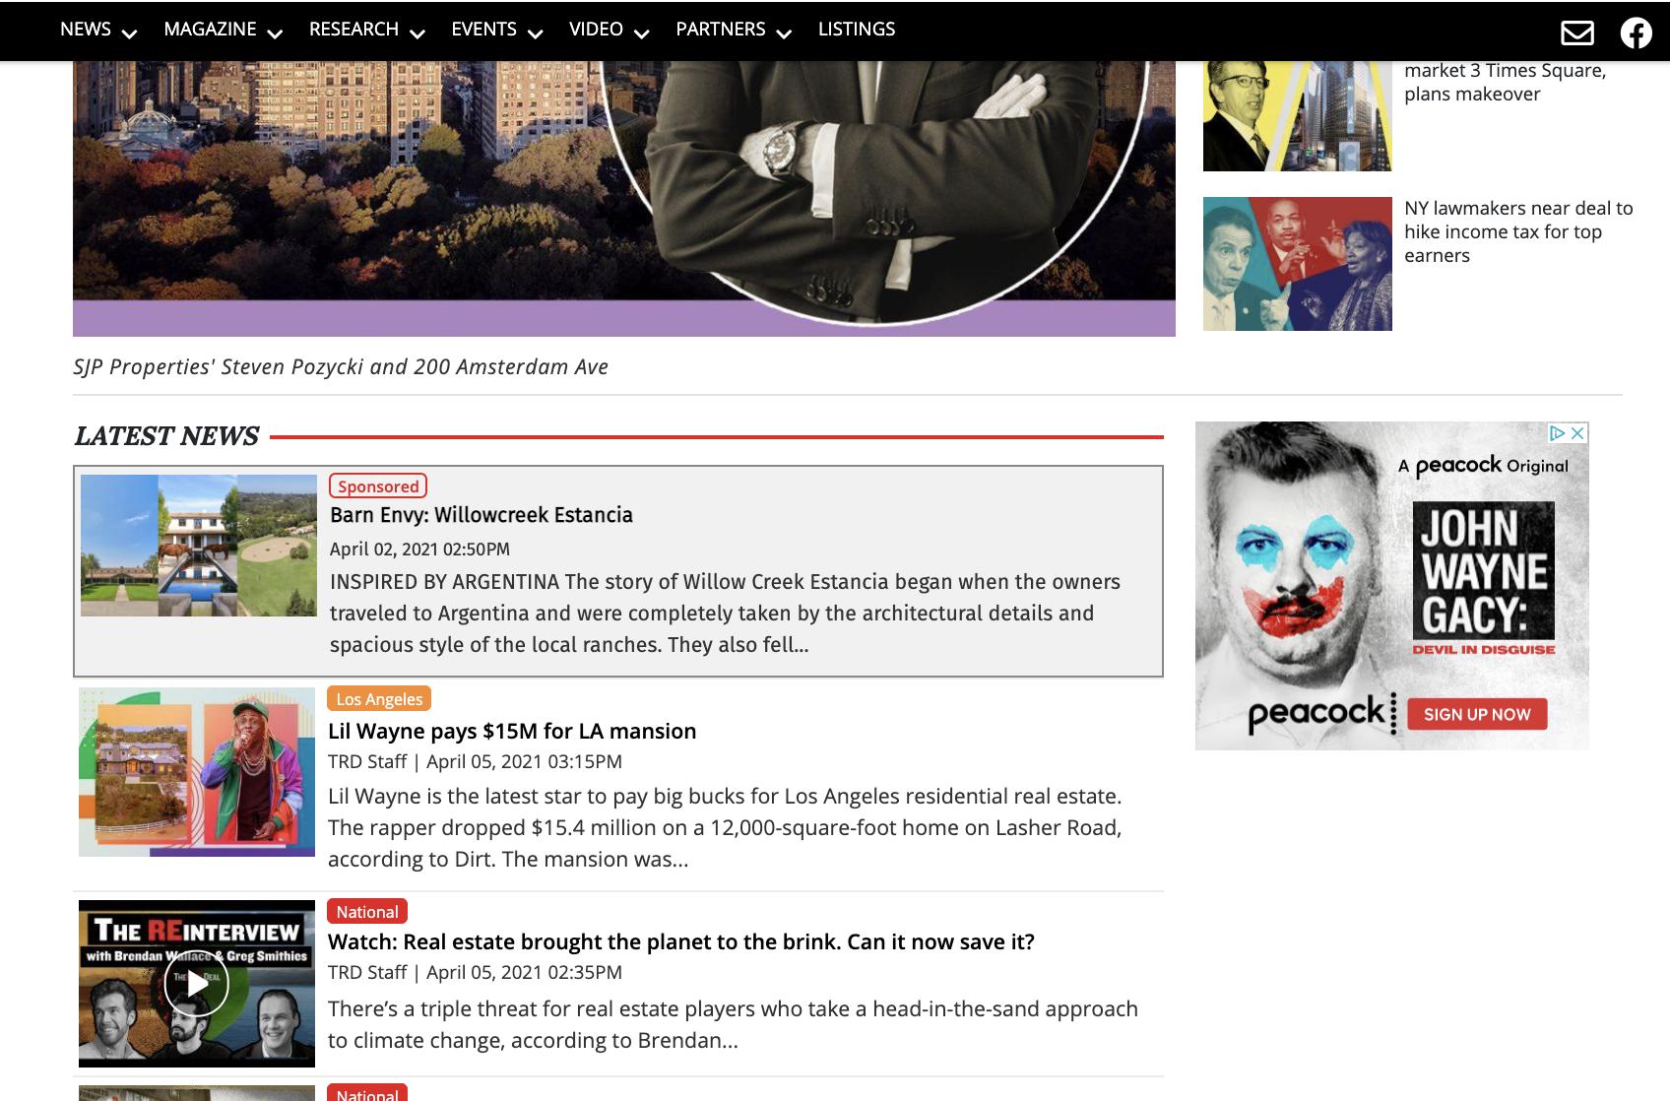Close the Peacock ad with X icon

pos(1577,432)
